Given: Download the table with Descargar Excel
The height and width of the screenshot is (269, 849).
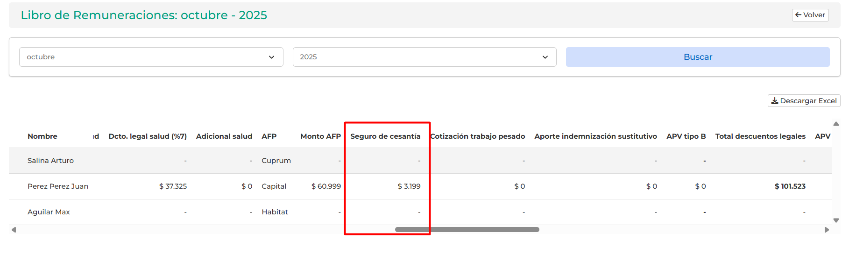Looking at the screenshot, I should tap(803, 101).
